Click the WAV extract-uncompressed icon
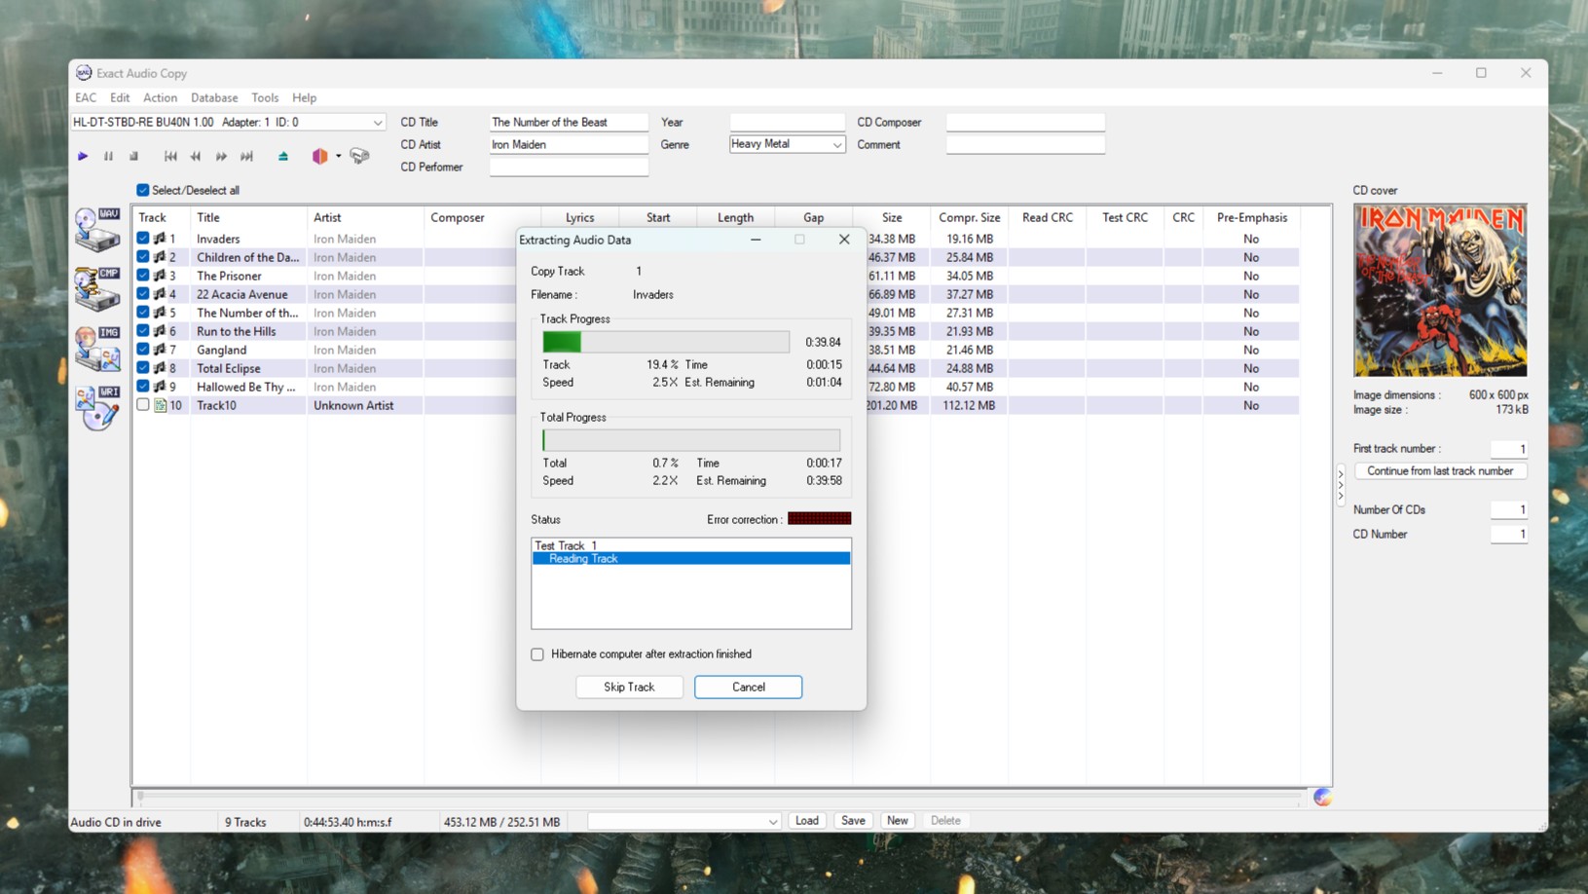 click(97, 229)
